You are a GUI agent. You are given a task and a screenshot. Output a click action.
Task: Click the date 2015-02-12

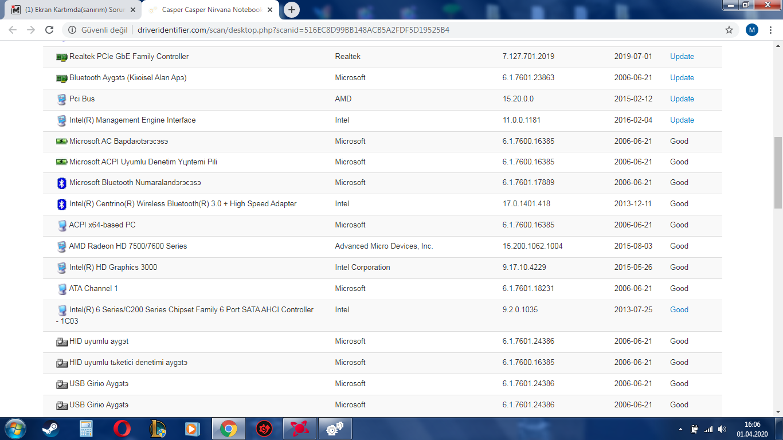633,99
